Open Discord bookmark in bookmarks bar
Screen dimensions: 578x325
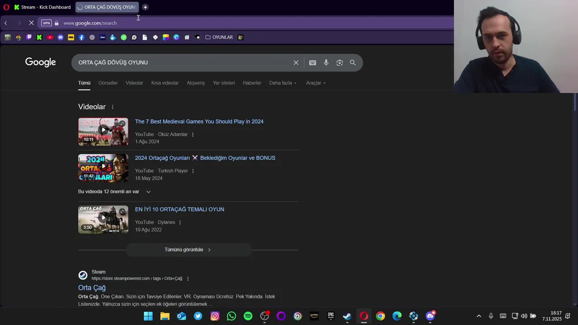click(61, 37)
